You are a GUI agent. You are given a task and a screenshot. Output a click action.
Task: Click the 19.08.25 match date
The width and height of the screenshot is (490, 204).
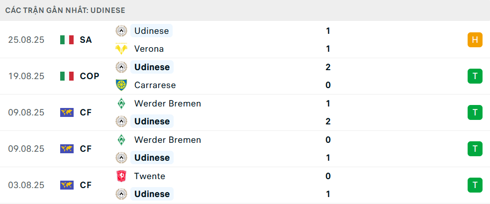pyautogui.click(x=26, y=76)
